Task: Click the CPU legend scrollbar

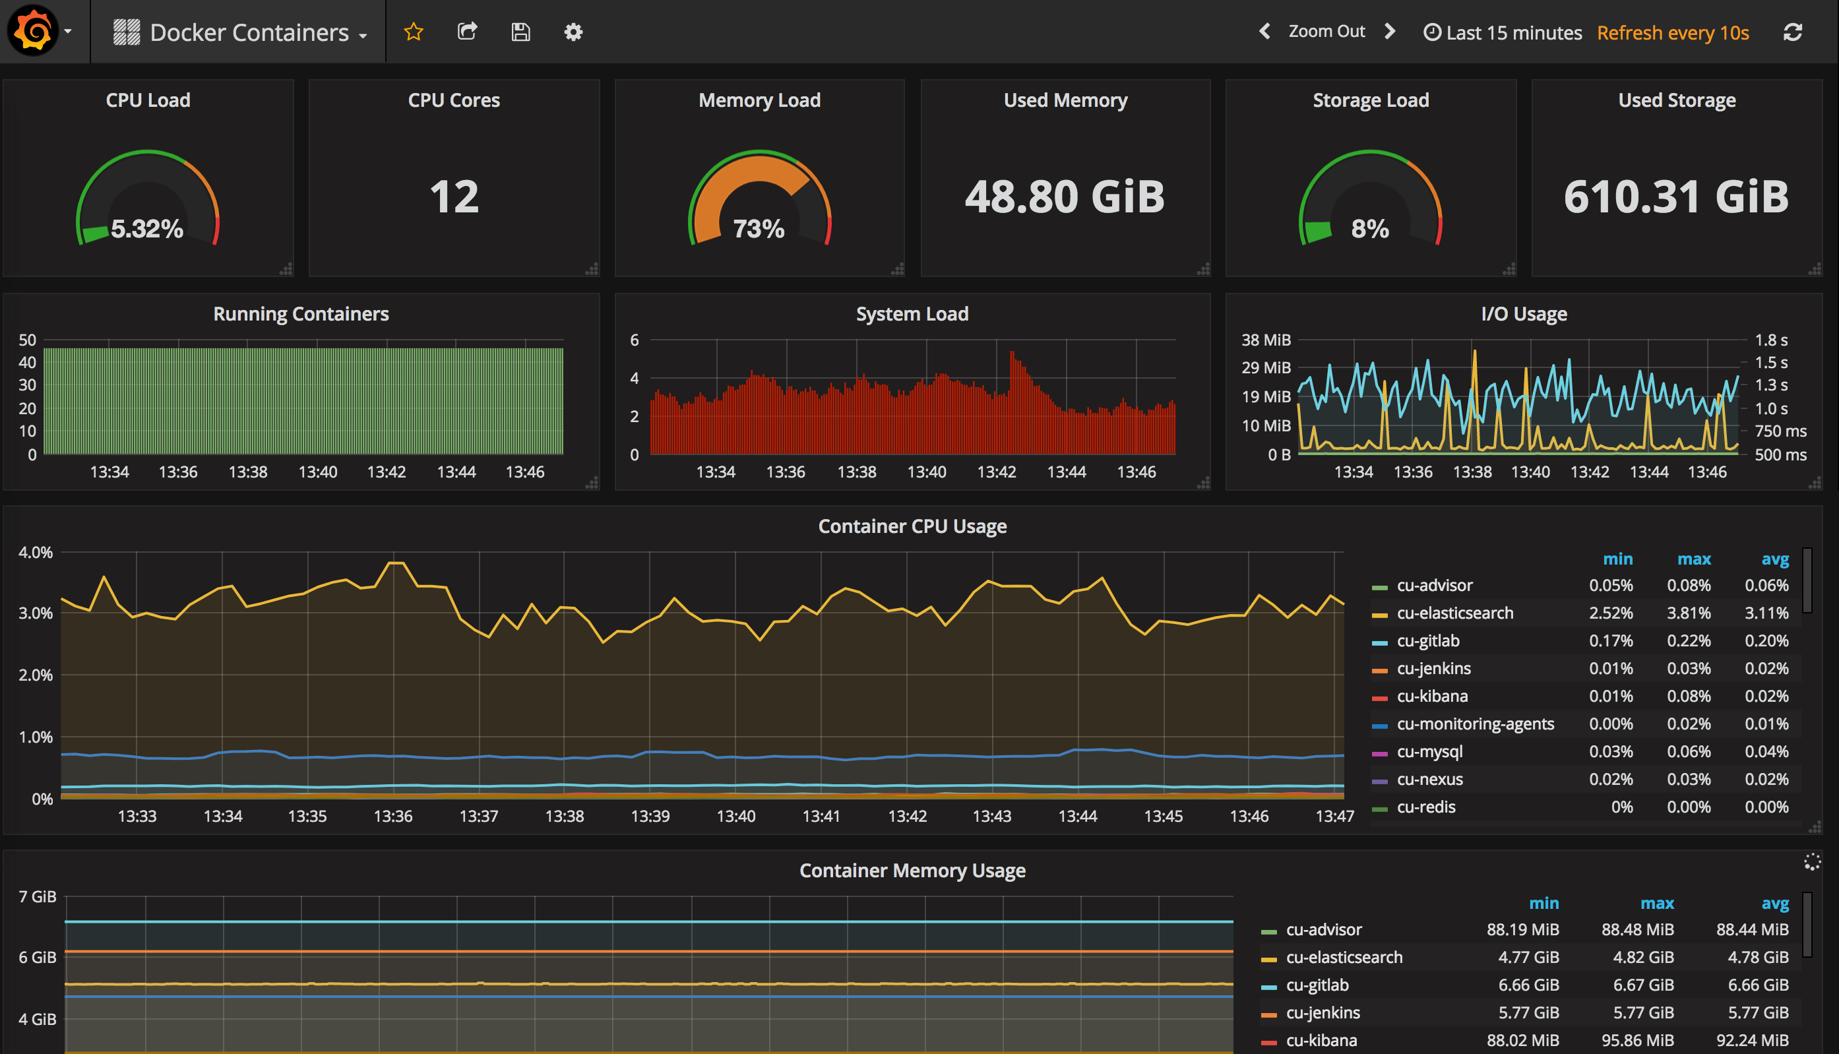Action: coord(1807,580)
